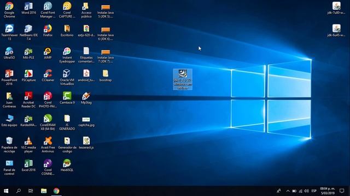Select the Acrobat Reader DC shortcut
350x196 pixels.
[28, 100]
